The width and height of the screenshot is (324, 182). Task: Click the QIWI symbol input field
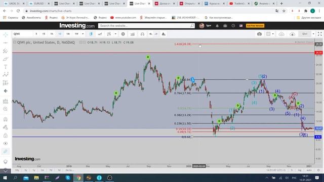[22, 34]
